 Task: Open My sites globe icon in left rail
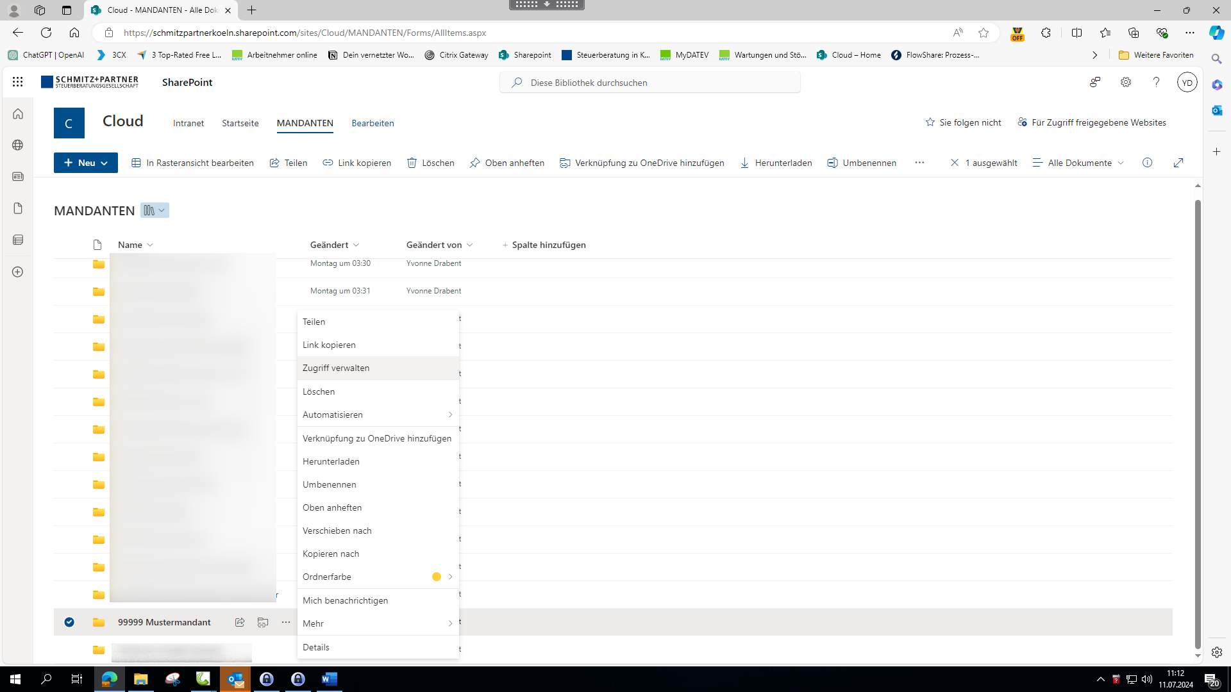[18, 145]
